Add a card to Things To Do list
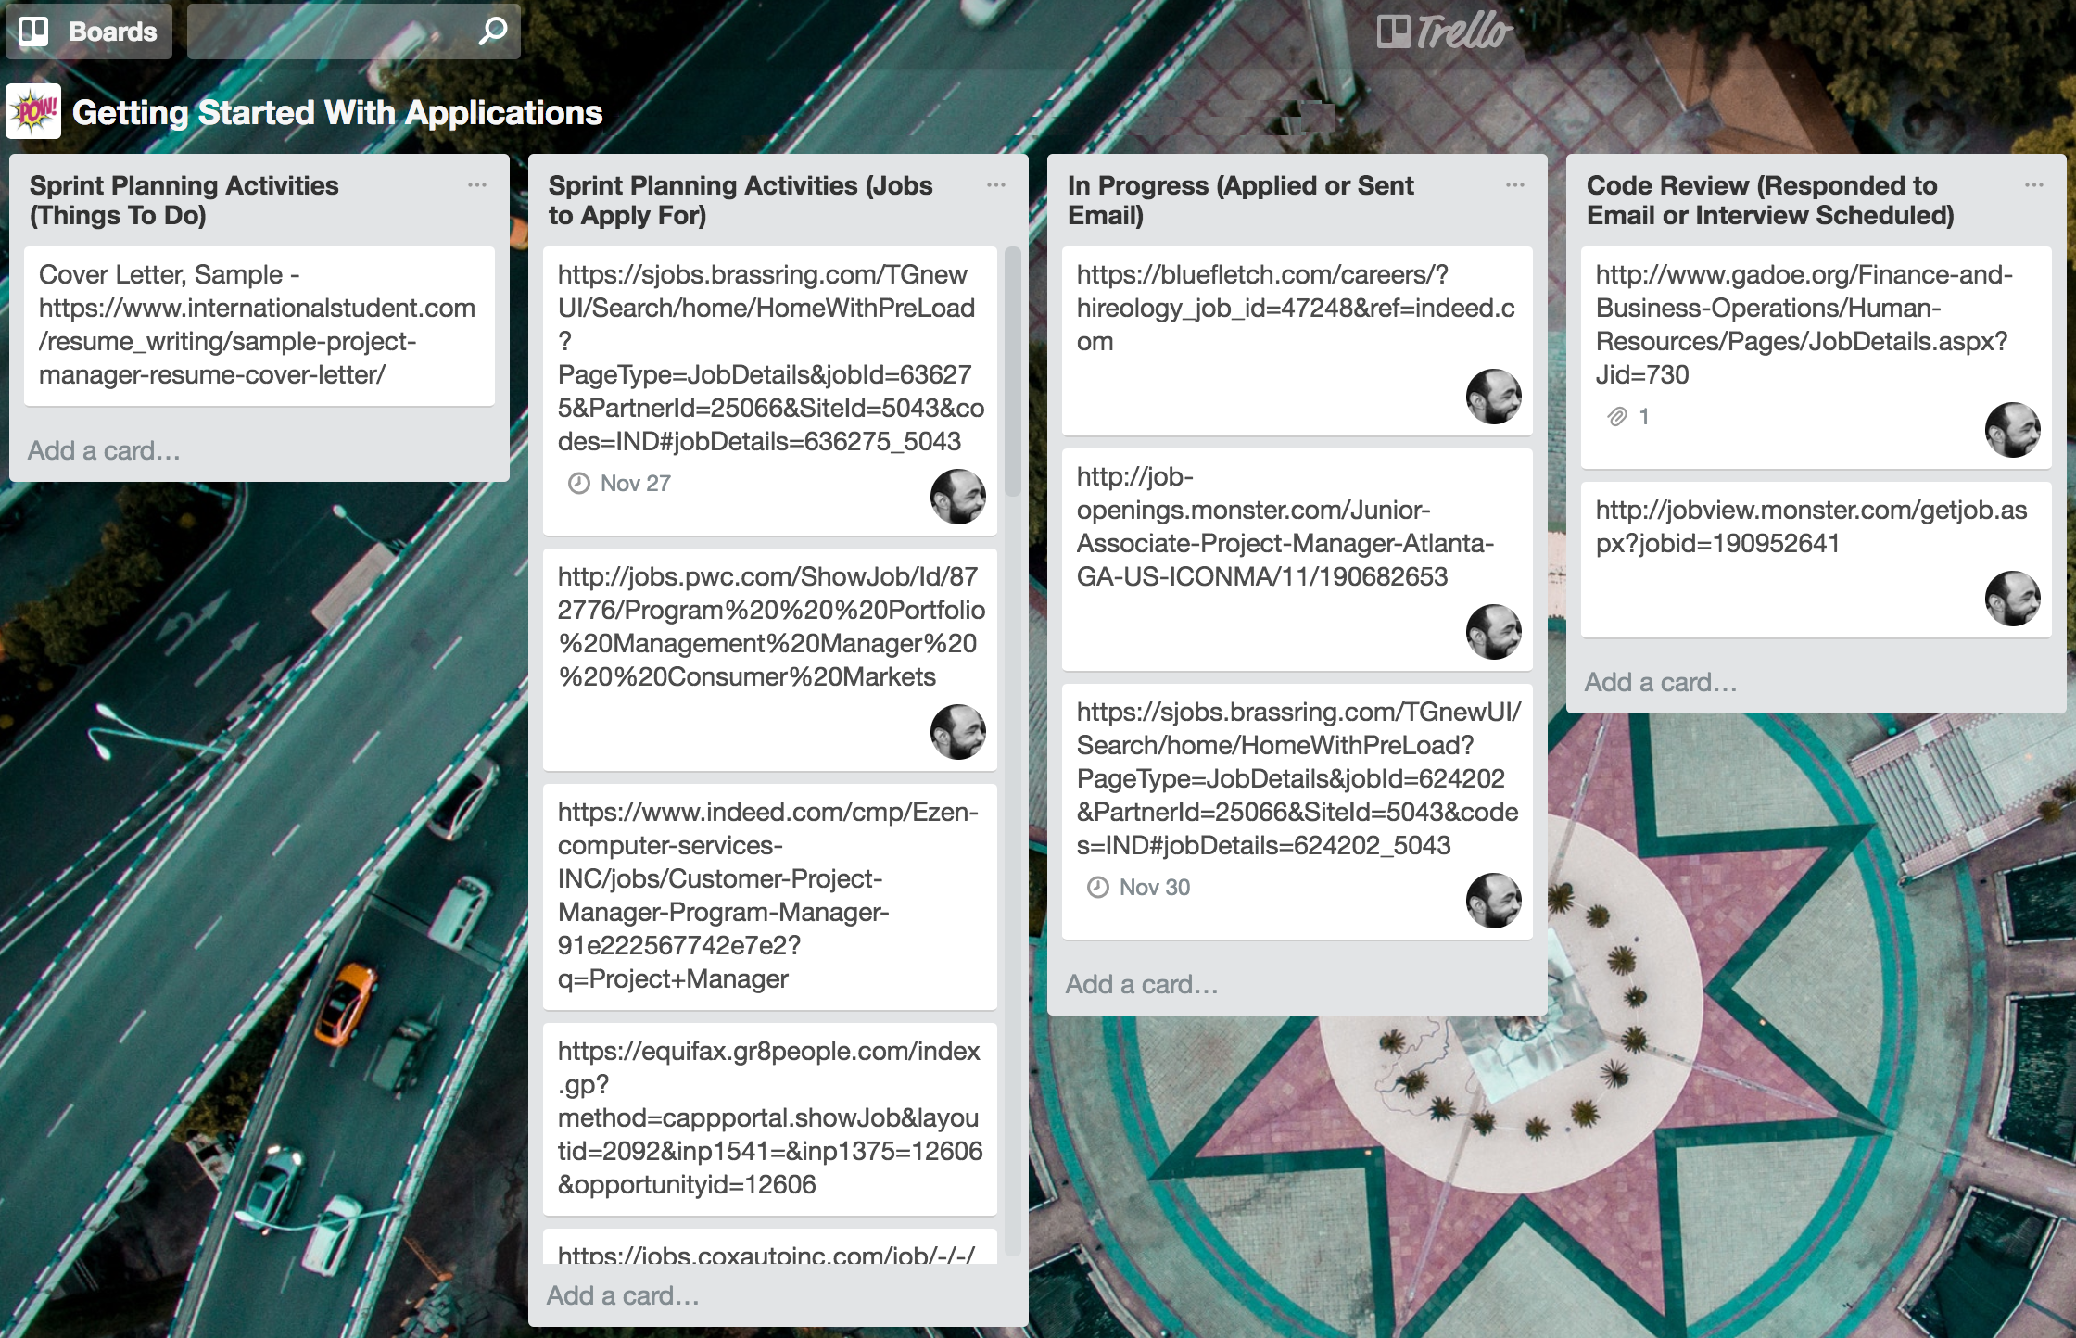The width and height of the screenshot is (2076, 1338). pyautogui.click(x=104, y=451)
